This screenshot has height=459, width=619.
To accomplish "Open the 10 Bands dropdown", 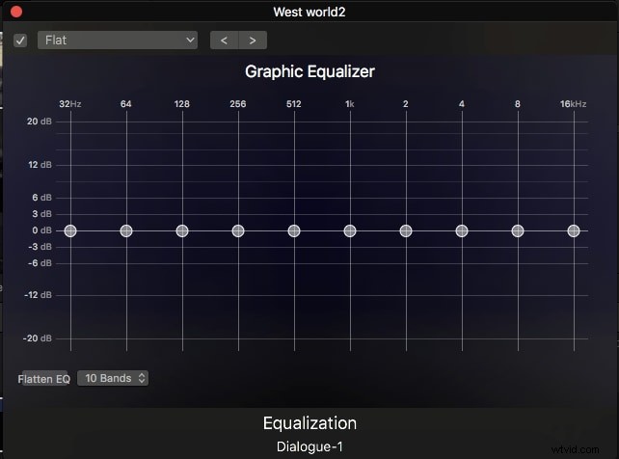I will [x=113, y=378].
